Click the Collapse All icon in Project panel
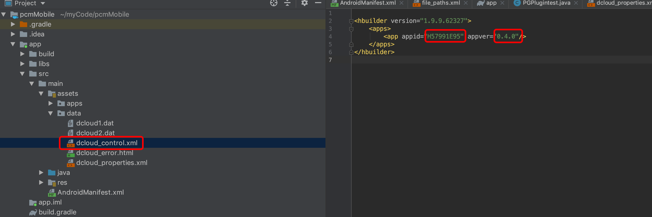Viewport: 652px width, 217px height. [x=287, y=3]
